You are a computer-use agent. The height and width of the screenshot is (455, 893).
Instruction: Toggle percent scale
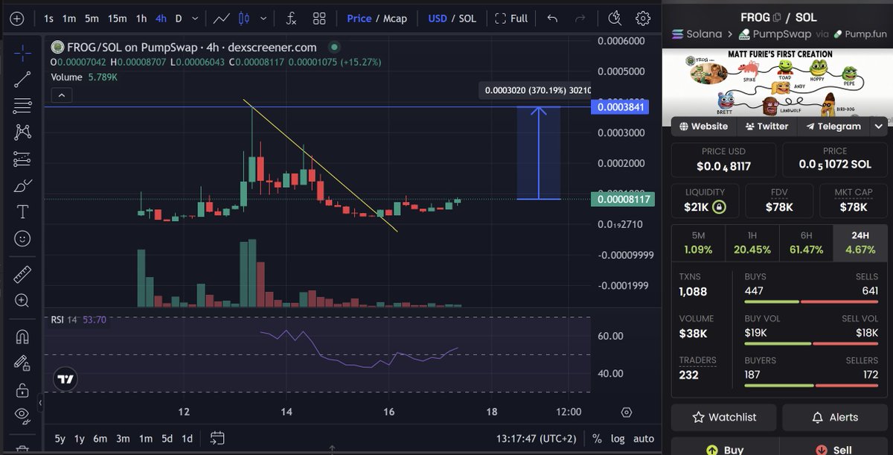[x=597, y=439]
